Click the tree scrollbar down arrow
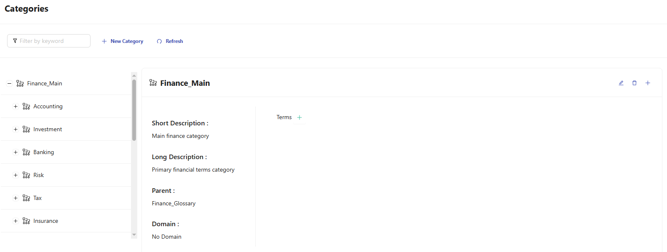 pos(134,235)
